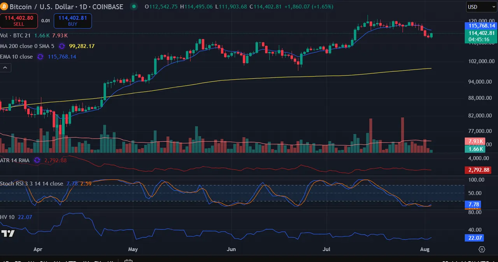This screenshot has height=262, width=498.
Task: Click the +1,860.07 (+1.65%) change value
Action: click(x=309, y=7)
